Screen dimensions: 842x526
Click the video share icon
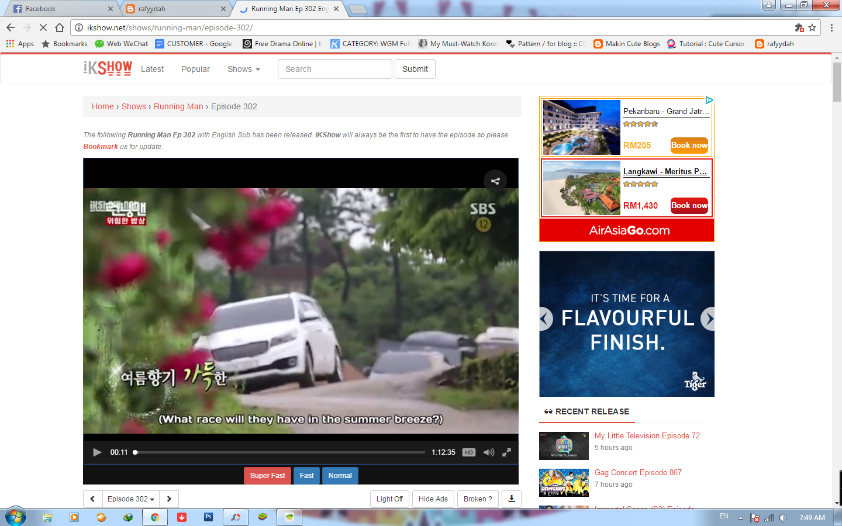pos(495,181)
